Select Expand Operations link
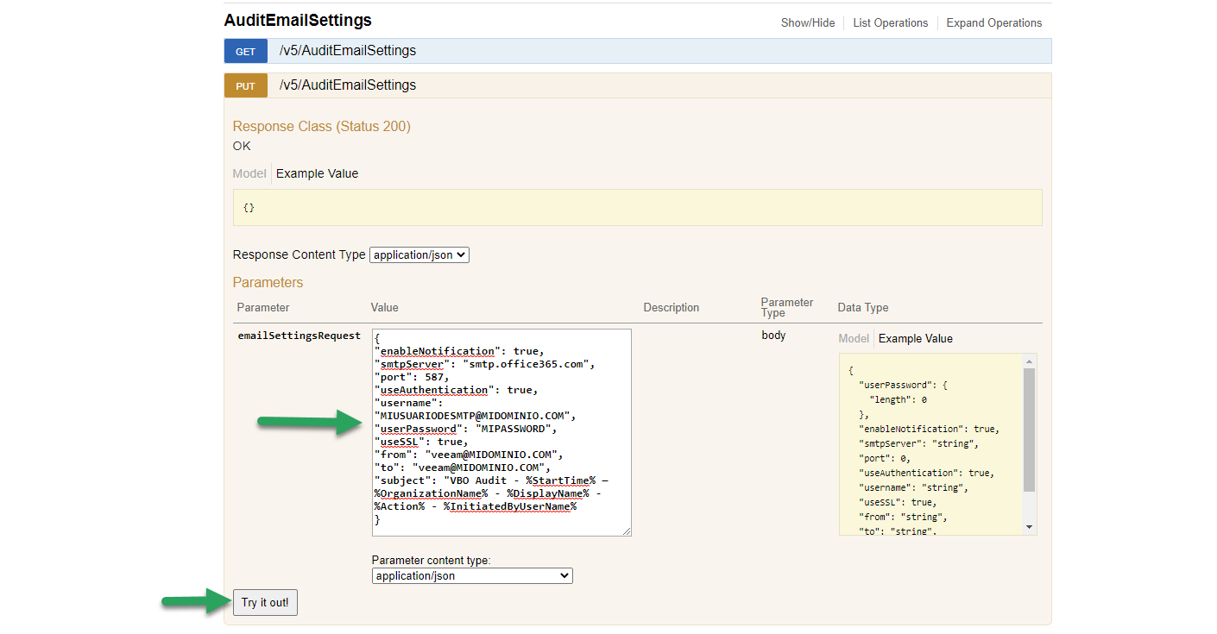The width and height of the screenshot is (1217, 634). (x=994, y=23)
